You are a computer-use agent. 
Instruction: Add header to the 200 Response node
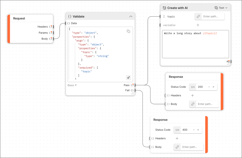[x=192, y=95]
